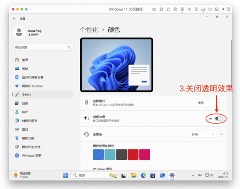Select 主页 Home in settings sidebar
This screenshot has width=240, height=189.
coord(43,60)
